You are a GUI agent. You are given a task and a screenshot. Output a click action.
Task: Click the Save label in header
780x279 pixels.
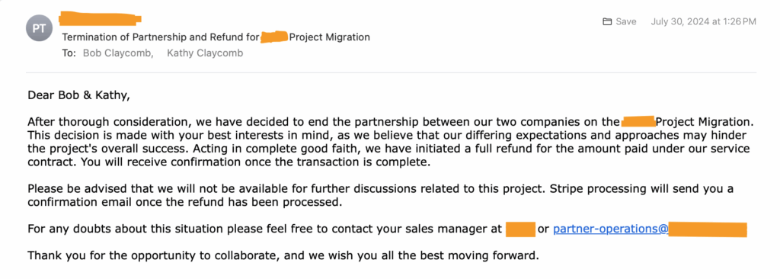click(x=626, y=21)
